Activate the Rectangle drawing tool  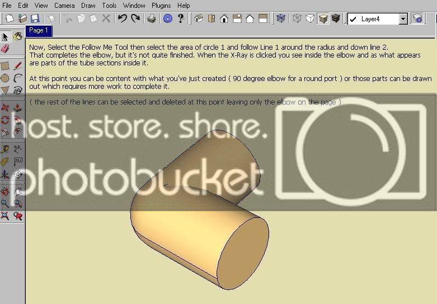tap(5, 66)
